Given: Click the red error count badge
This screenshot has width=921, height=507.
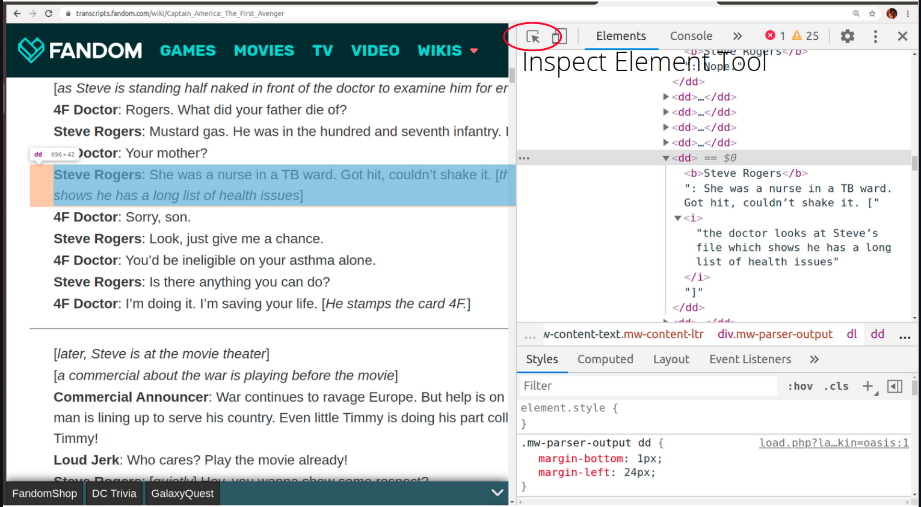Looking at the screenshot, I should point(775,35).
